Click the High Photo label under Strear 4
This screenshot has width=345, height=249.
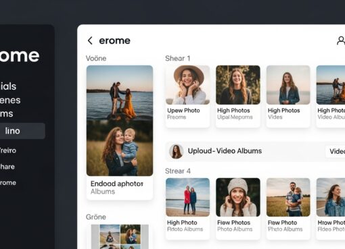click(x=182, y=223)
